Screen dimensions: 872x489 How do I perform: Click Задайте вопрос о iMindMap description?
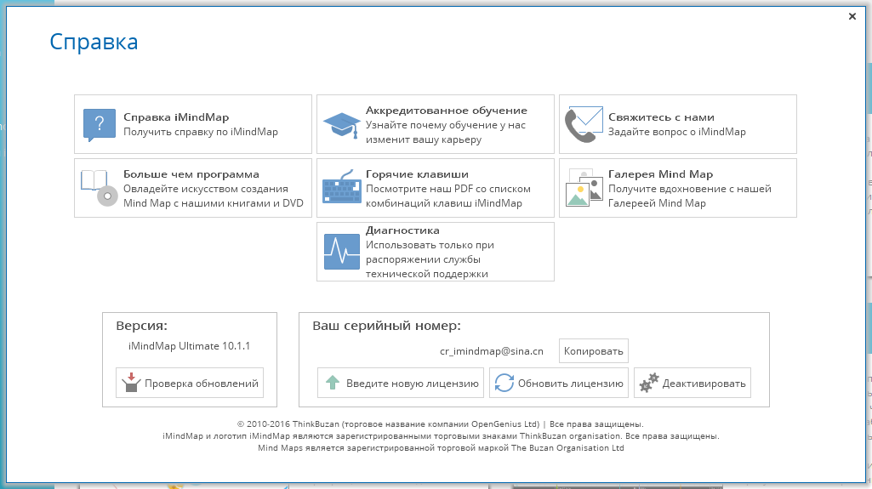pos(677,132)
